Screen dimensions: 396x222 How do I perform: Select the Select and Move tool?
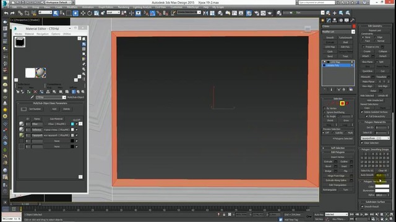pos(83,13)
